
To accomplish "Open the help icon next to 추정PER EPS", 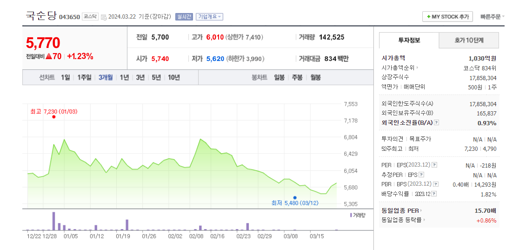I will (x=421, y=175).
